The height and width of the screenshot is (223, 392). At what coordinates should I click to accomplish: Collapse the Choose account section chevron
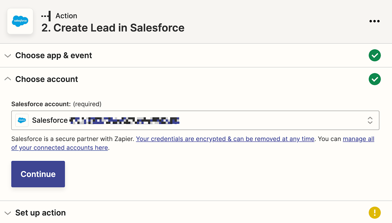(x=8, y=79)
